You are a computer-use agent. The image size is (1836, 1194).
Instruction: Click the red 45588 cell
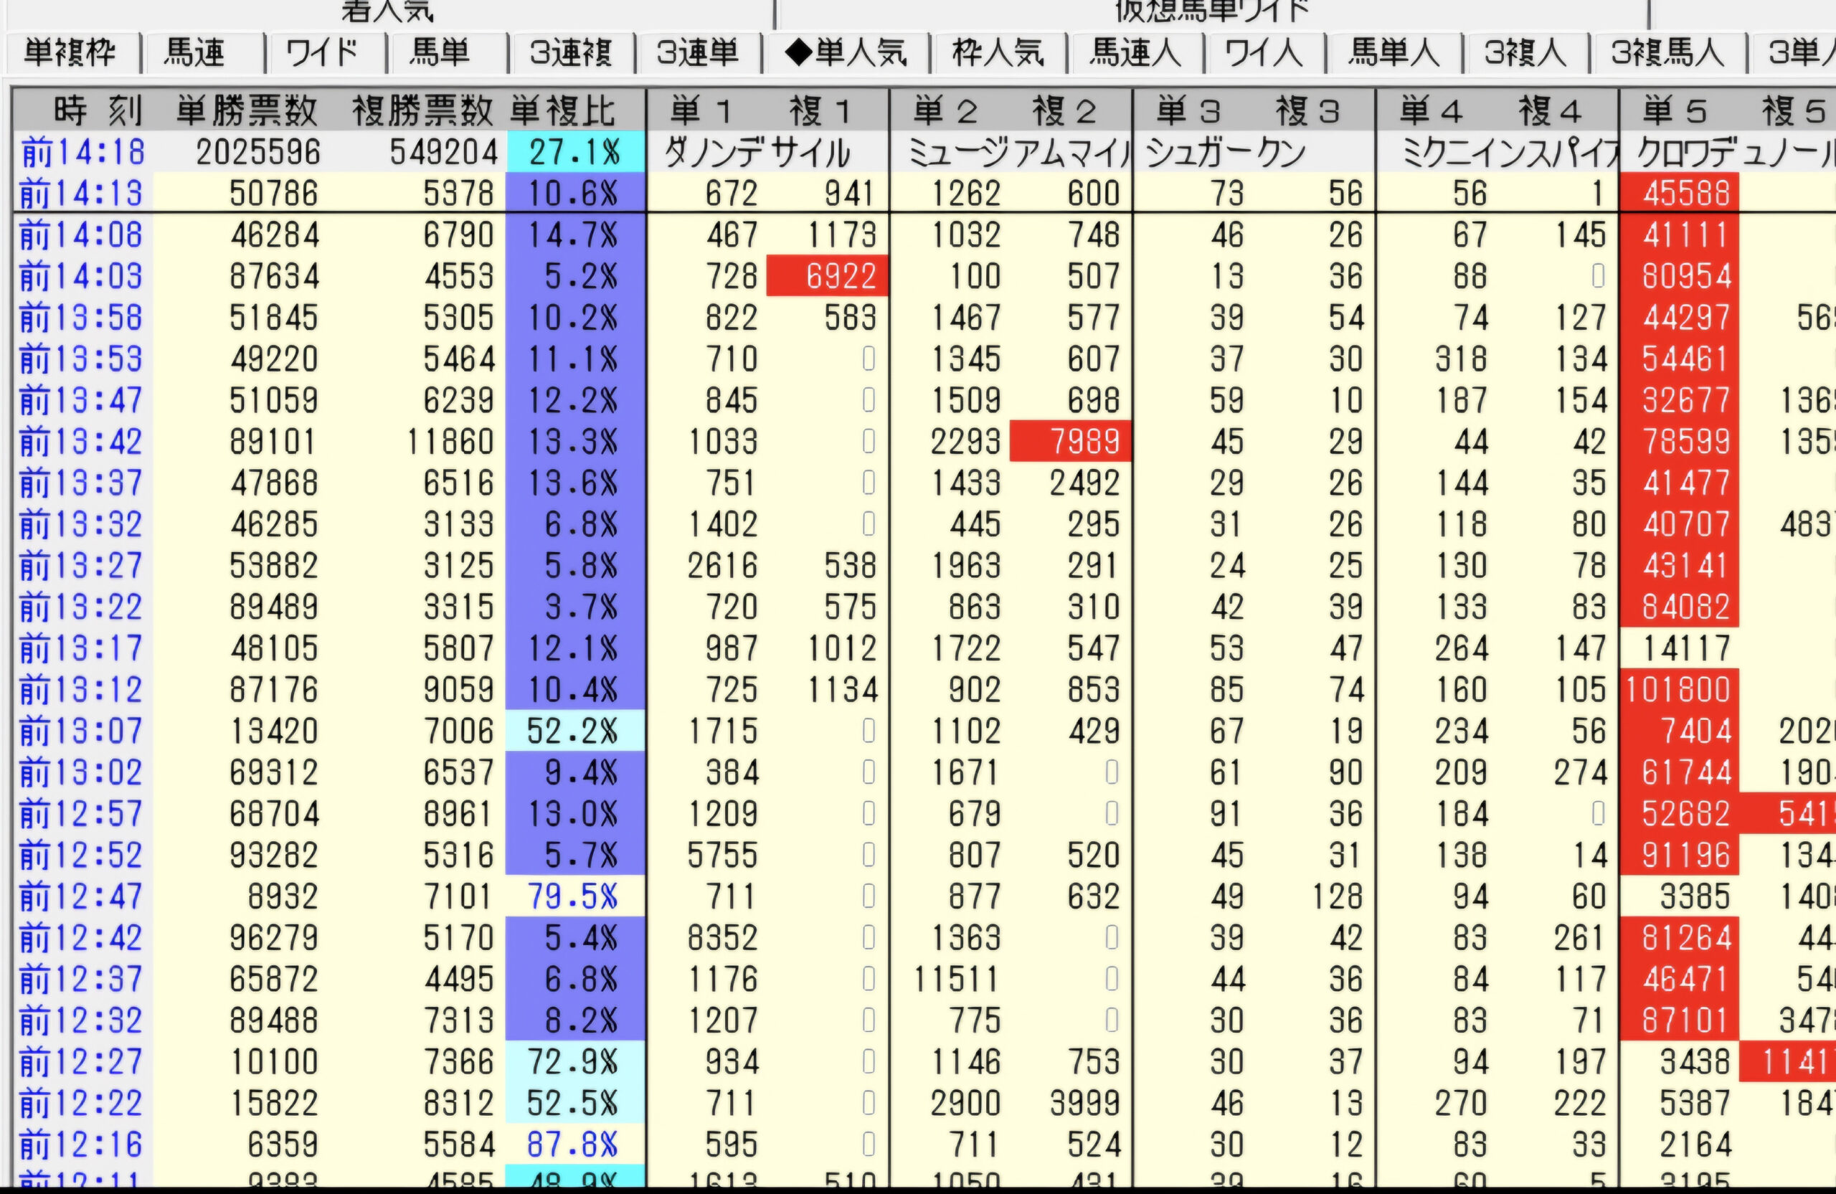(x=1679, y=193)
